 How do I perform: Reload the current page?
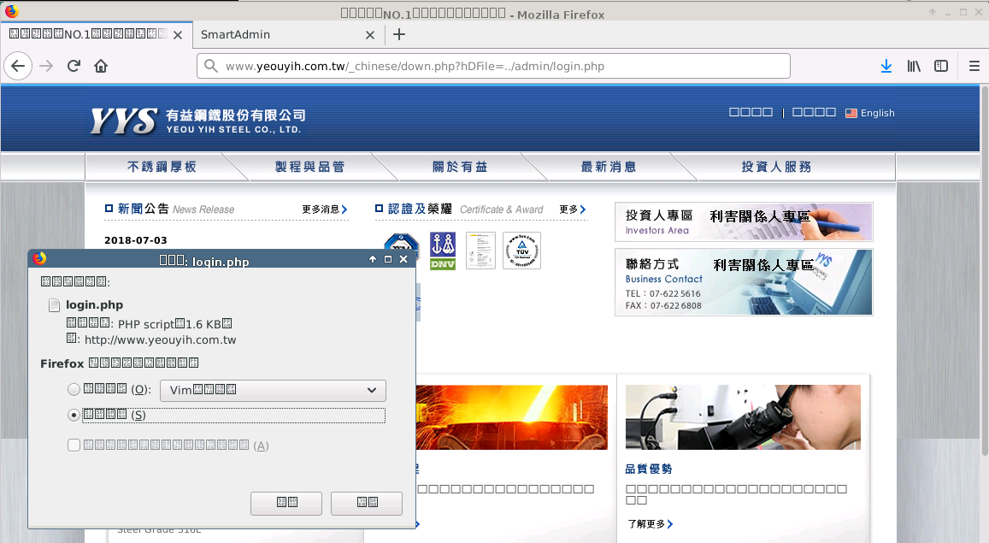point(74,66)
